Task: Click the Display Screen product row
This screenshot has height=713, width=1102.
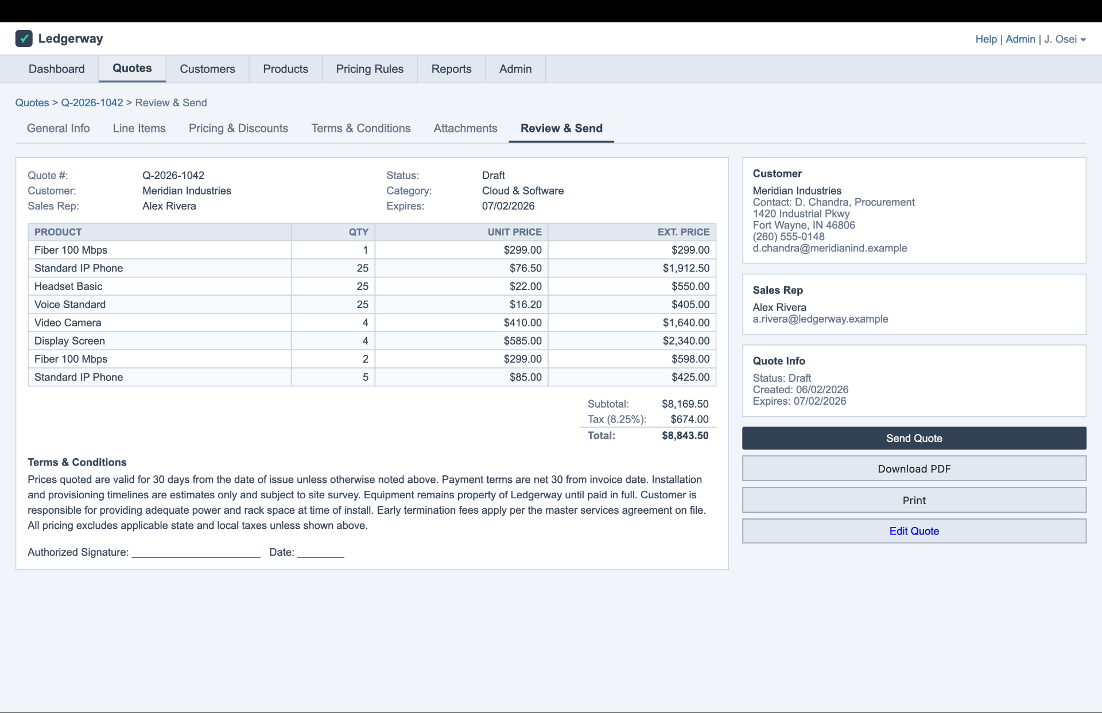Action: pyautogui.click(x=372, y=341)
